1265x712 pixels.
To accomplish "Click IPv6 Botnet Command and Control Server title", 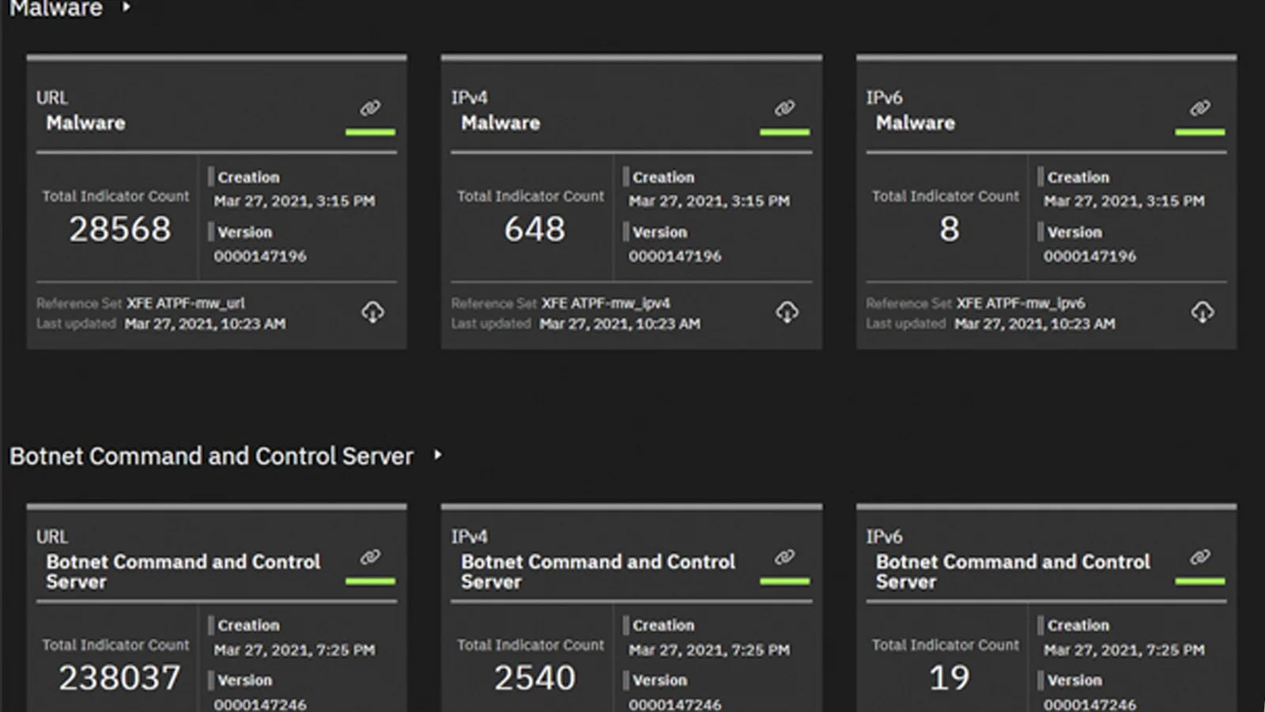I will click(x=1013, y=572).
